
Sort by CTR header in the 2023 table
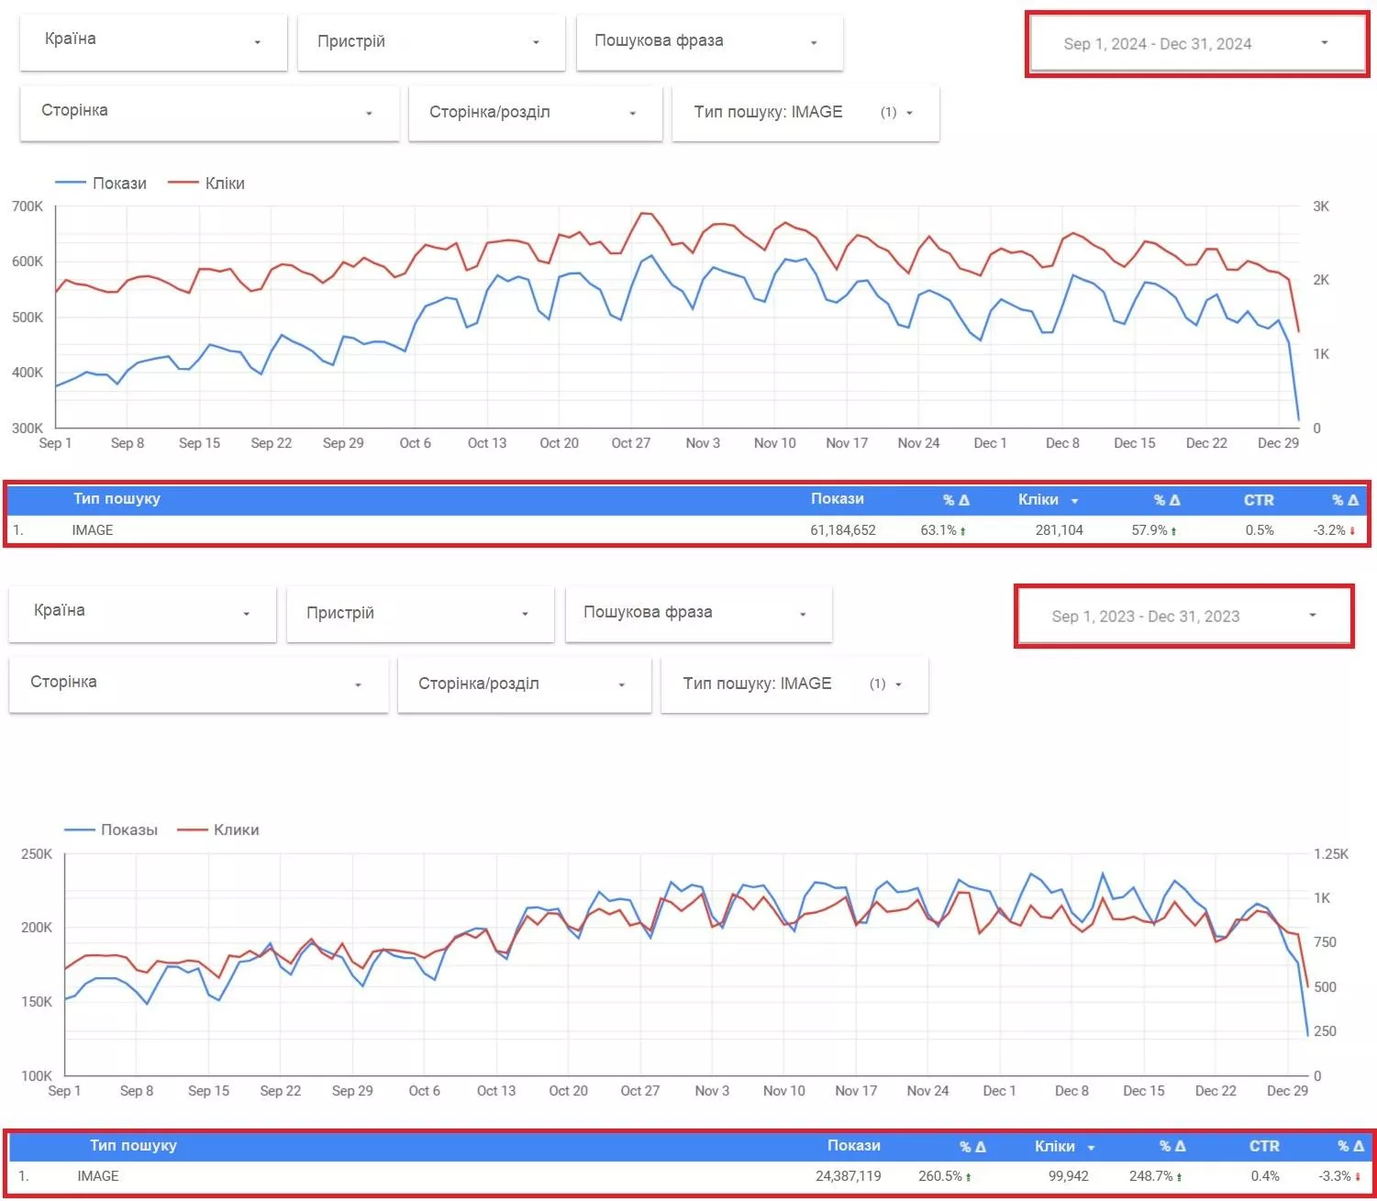[x=1264, y=1146]
